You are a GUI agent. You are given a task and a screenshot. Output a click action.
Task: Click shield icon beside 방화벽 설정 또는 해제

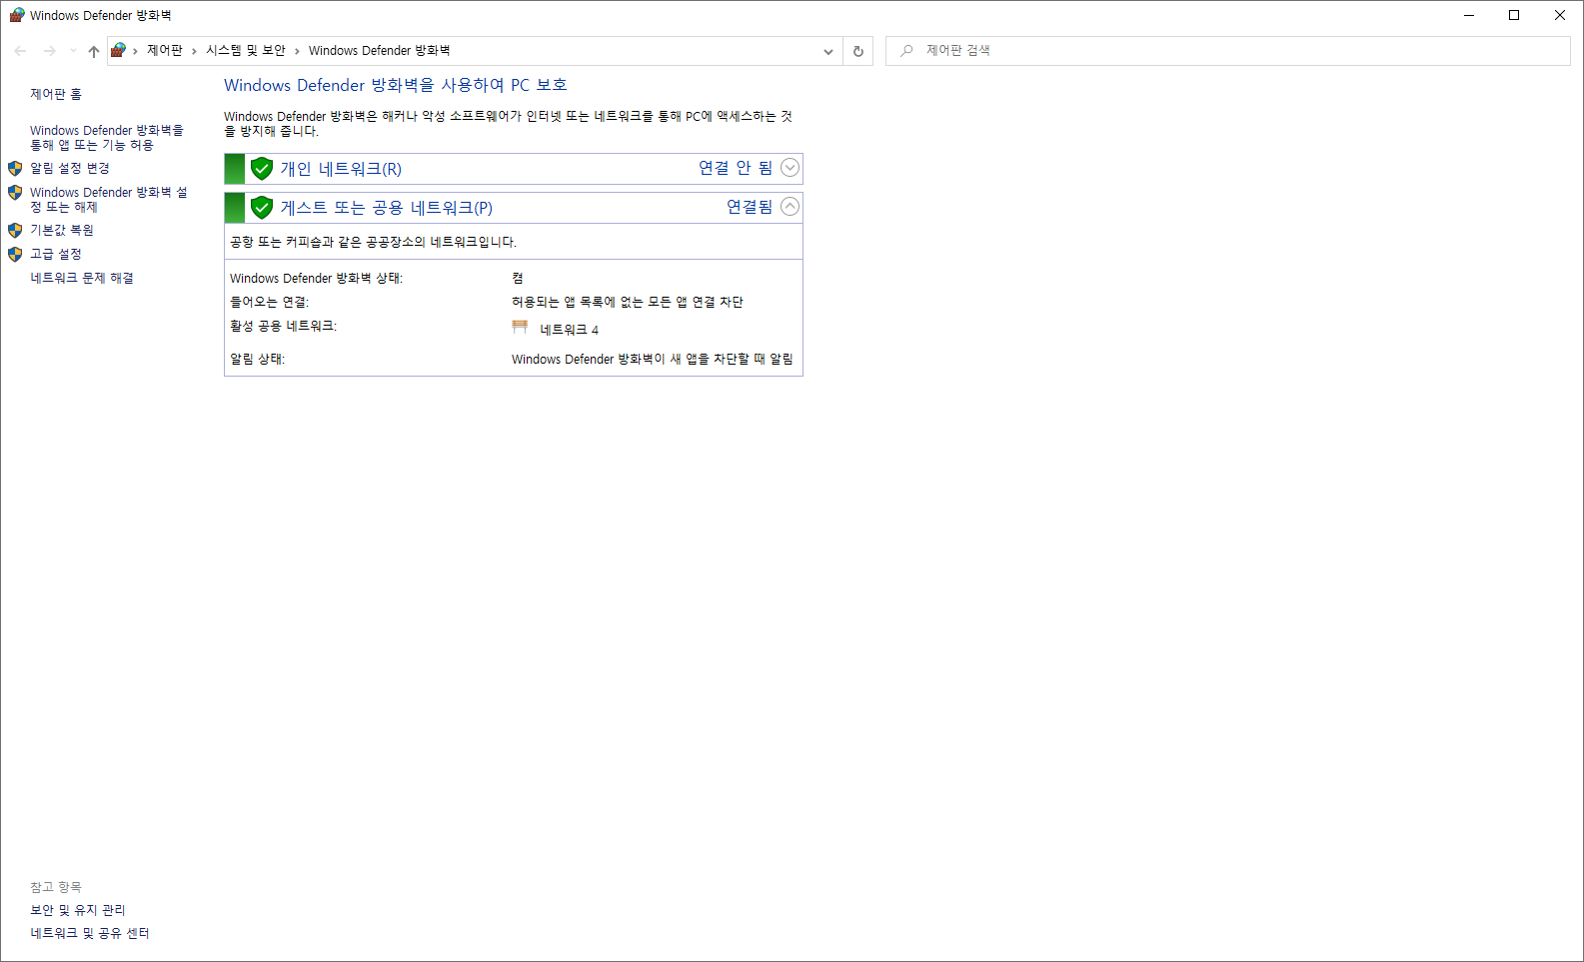[x=15, y=192]
